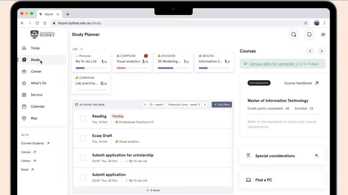Open a new browser tab
The height and width of the screenshot is (195, 348).
coord(68,14)
